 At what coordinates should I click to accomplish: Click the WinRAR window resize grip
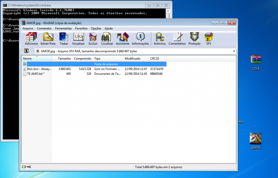tap(235, 168)
